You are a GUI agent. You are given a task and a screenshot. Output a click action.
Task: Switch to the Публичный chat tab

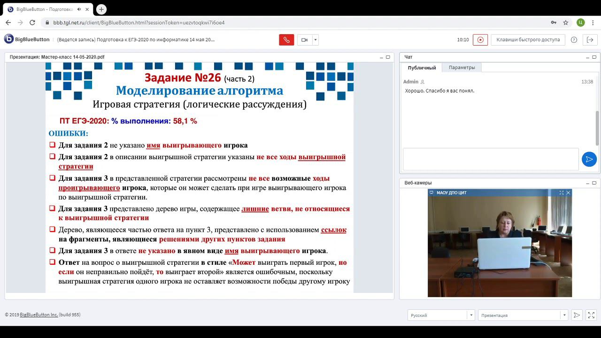pyautogui.click(x=422, y=68)
